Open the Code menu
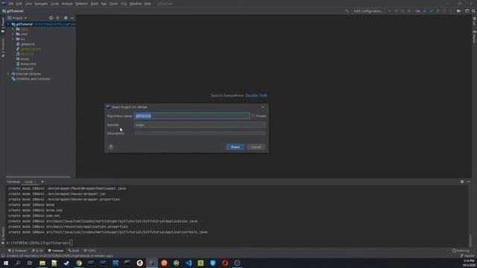Image resolution: width=477 pixels, height=268 pixels. [x=54, y=4]
